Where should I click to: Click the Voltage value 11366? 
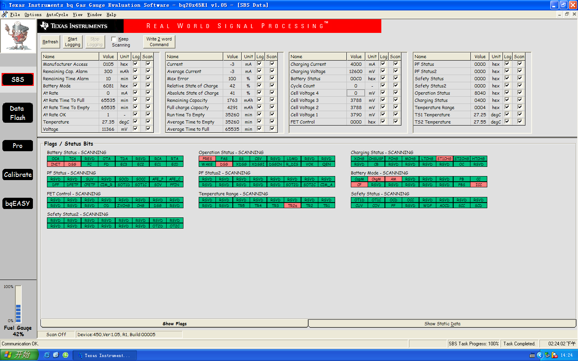[x=108, y=129]
